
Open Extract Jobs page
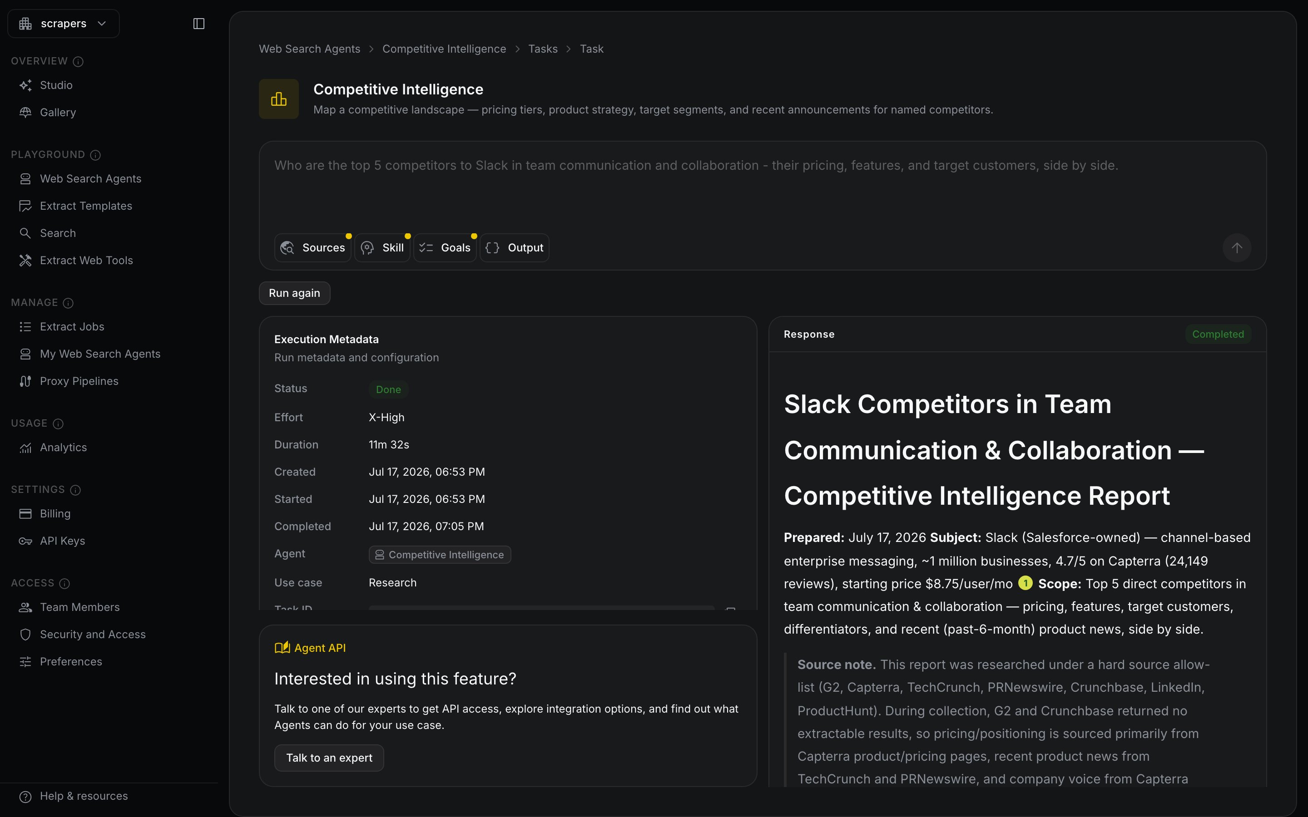(x=72, y=326)
